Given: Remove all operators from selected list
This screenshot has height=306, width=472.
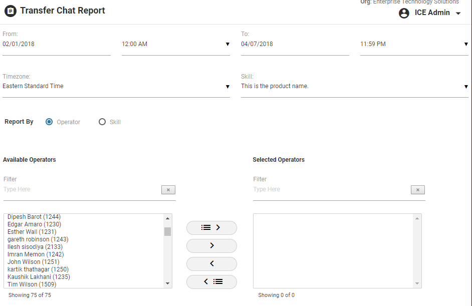Looking at the screenshot, I should (x=211, y=282).
